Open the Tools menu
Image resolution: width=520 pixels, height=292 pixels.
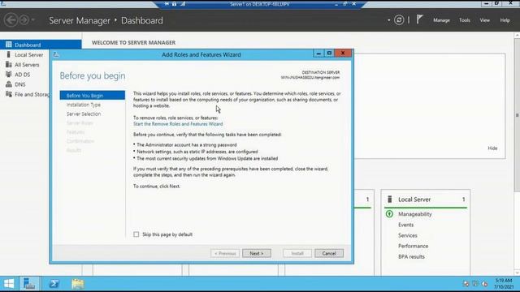pos(464,20)
